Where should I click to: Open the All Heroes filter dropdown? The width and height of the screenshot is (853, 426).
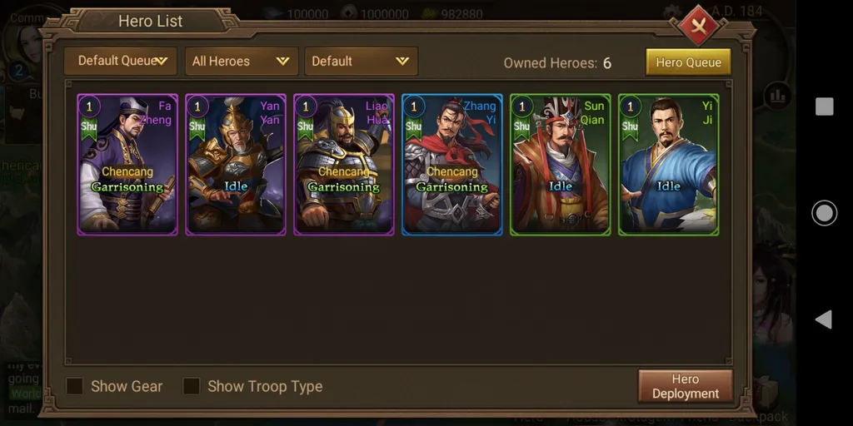point(242,61)
